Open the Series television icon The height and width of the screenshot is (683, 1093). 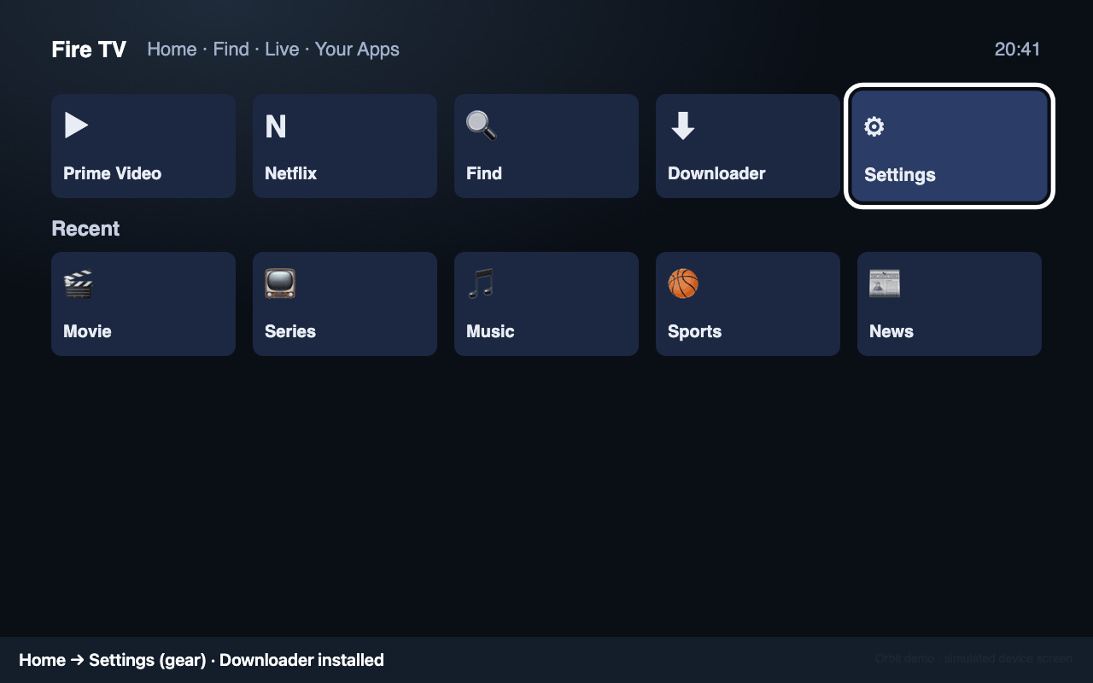click(280, 283)
